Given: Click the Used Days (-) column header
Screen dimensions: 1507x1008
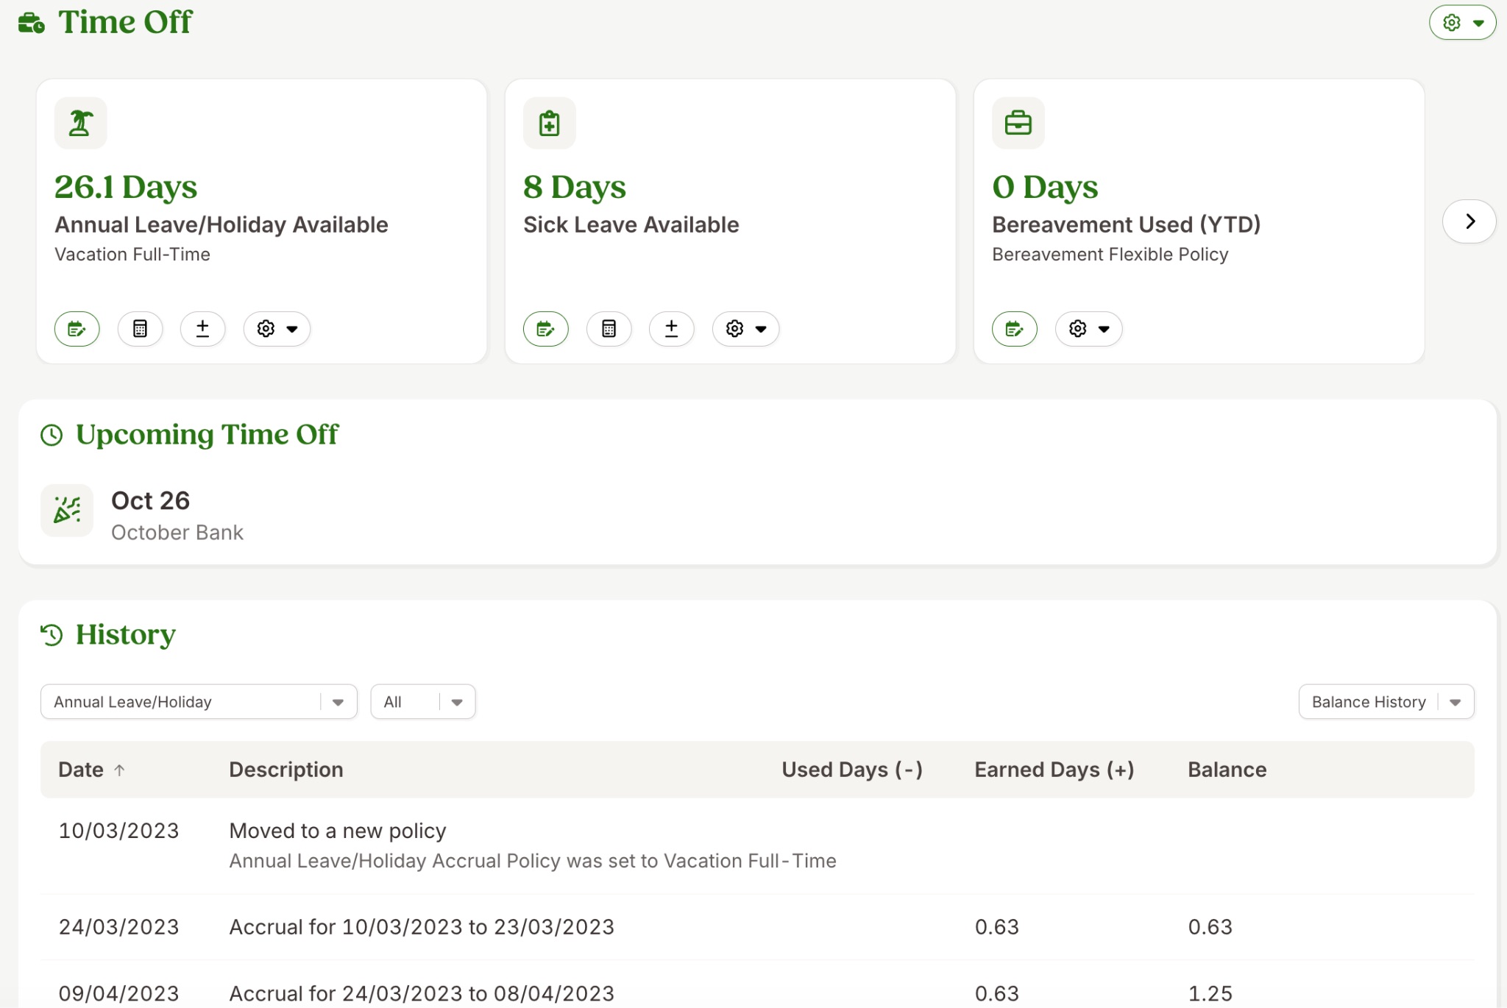Looking at the screenshot, I should coord(852,770).
